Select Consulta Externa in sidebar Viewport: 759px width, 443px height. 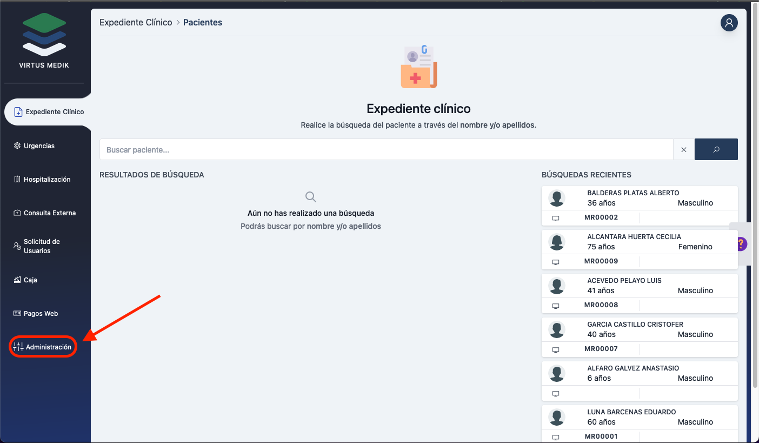(x=49, y=213)
